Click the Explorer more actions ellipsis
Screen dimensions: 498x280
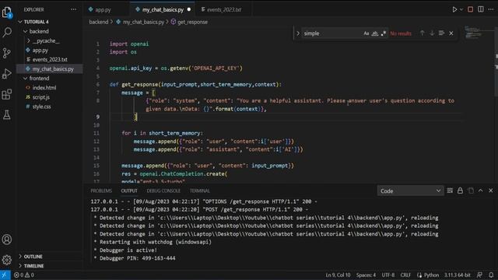[74, 9]
